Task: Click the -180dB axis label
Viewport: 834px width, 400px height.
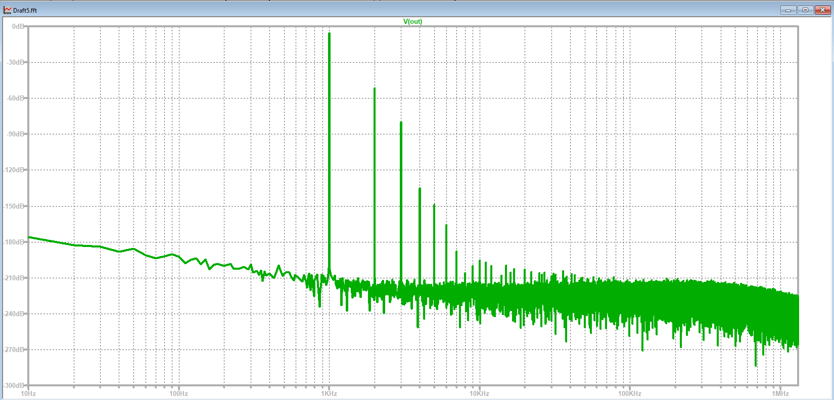Action: (14, 242)
